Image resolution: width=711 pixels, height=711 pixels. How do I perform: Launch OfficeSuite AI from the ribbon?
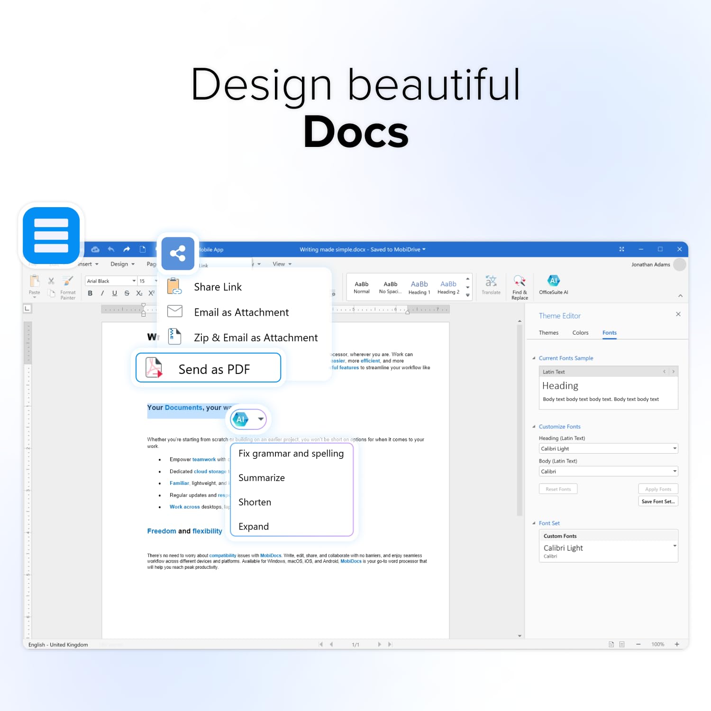554,285
